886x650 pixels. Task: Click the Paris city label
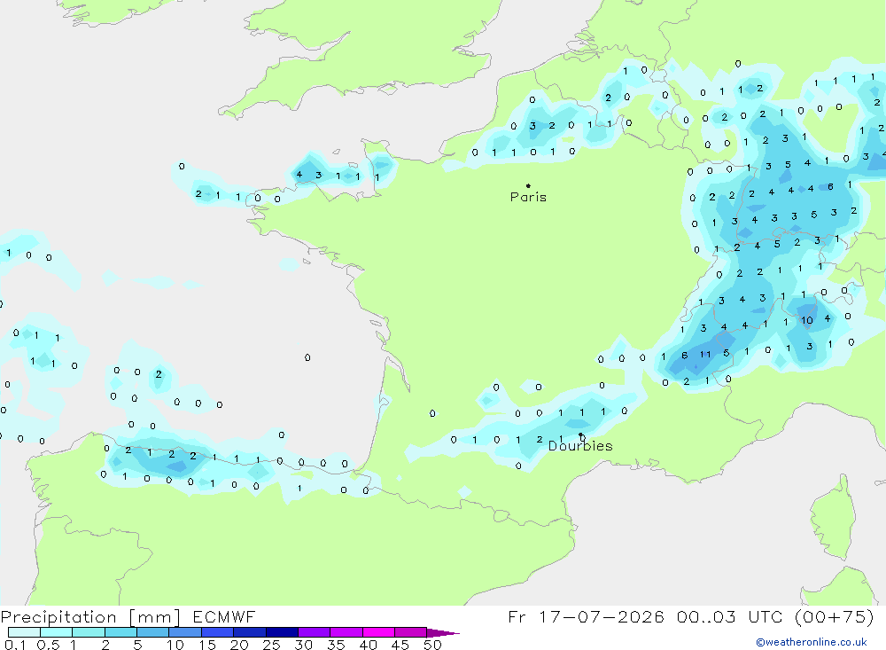[528, 197]
